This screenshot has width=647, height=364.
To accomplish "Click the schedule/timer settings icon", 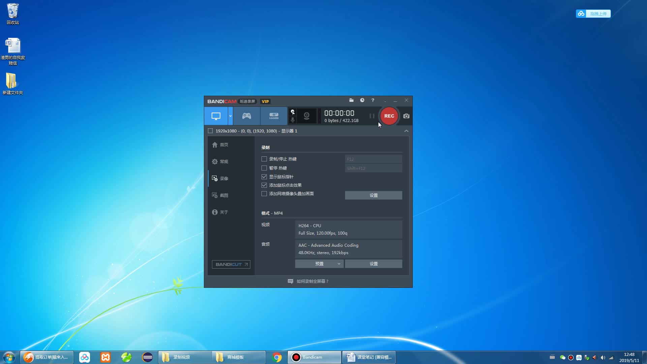I will tap(362, 100).
